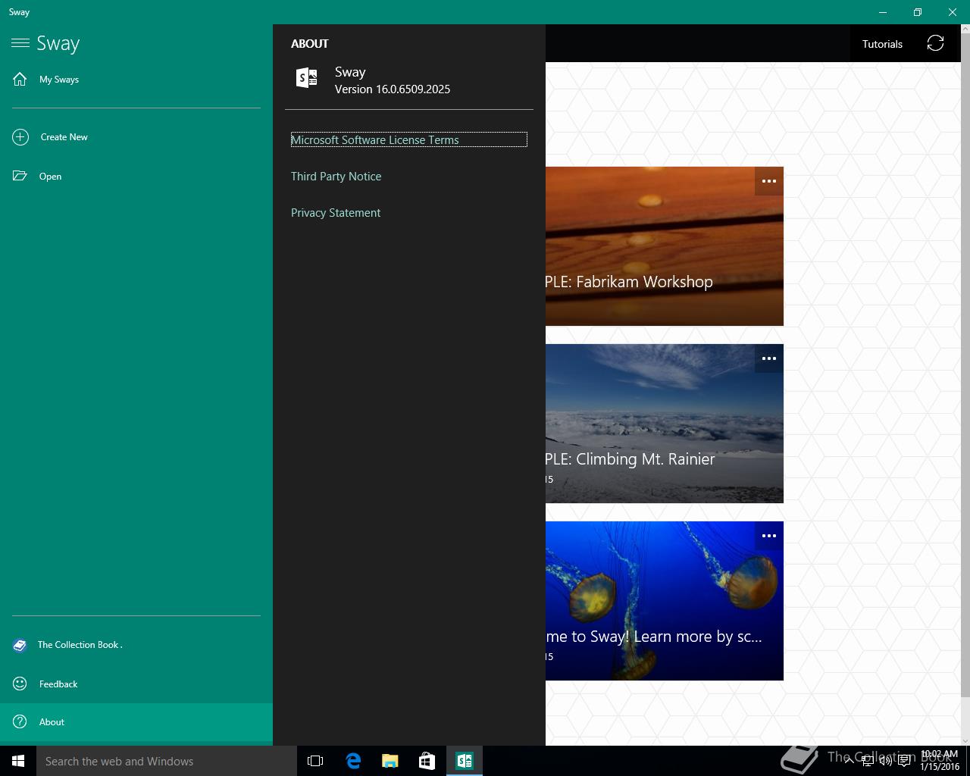Viewport: 970px width, 776px height.
Task: Open the jellyfish Welcome to Sway card
Action: [664, 601]
